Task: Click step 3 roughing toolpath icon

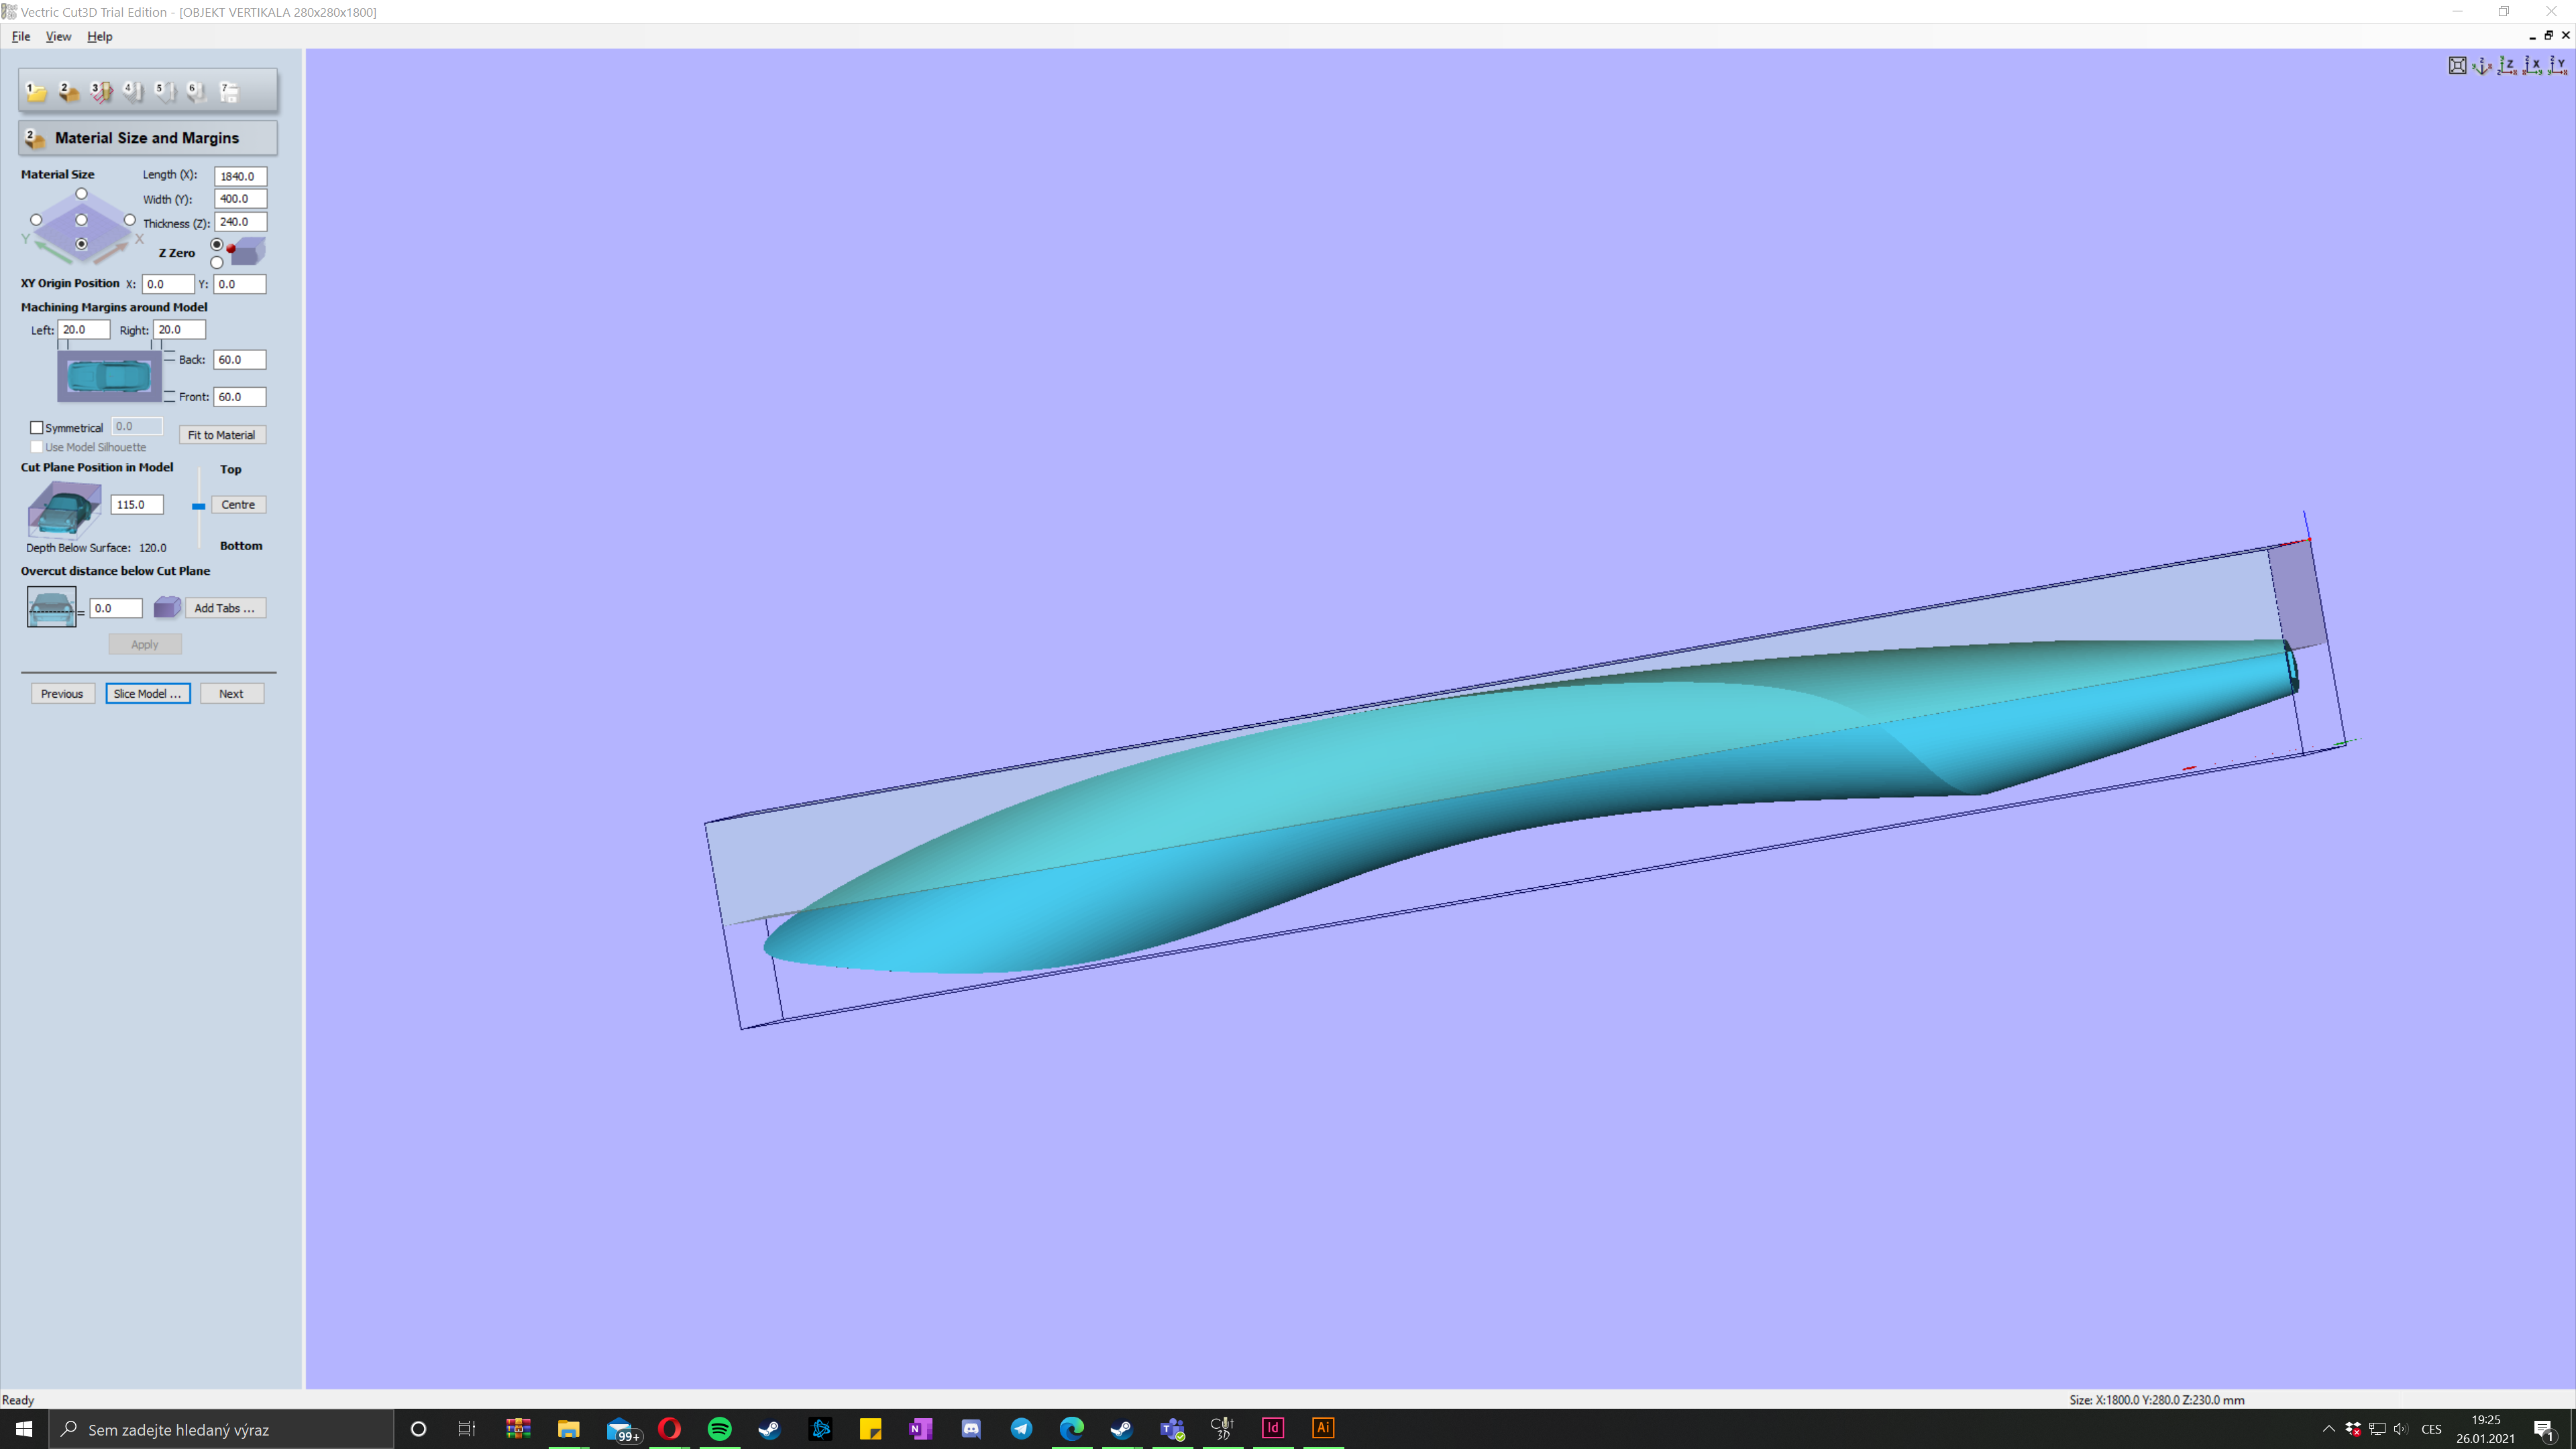Action: 101,92
